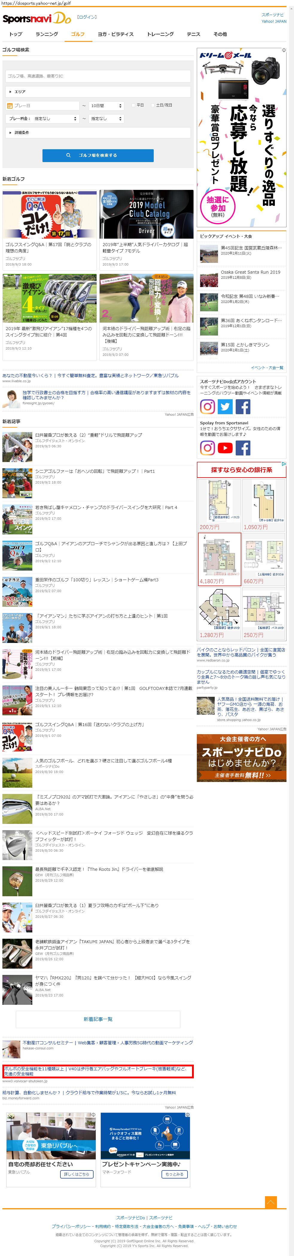This screenshot has height=1256, width=294.
Task: Switch to the トップ tab
Action: point(16,34)
